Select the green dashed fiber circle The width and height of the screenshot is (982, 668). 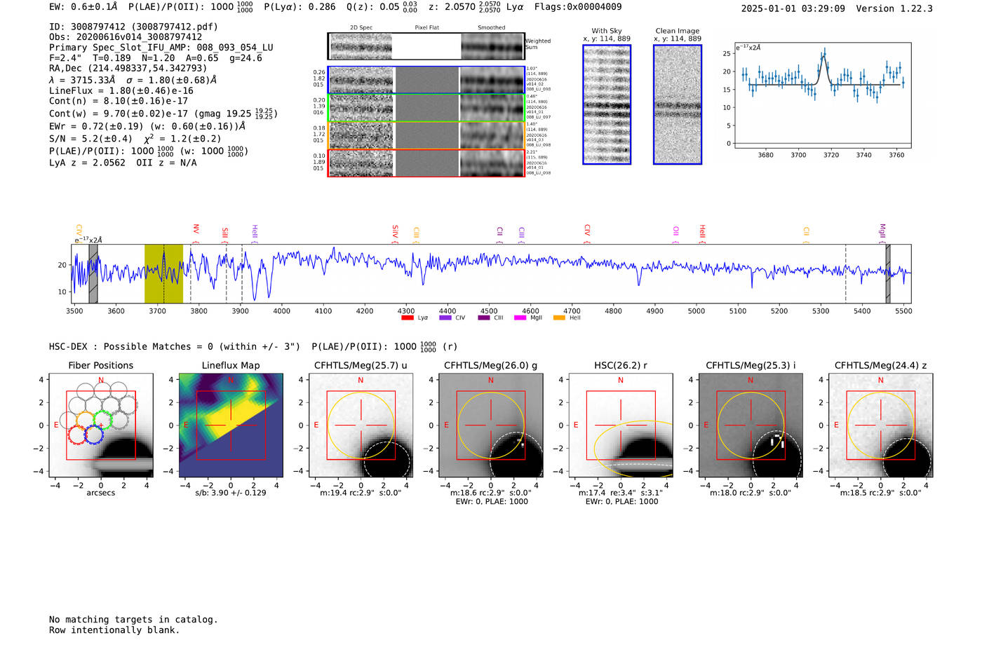tap(102, 421)
